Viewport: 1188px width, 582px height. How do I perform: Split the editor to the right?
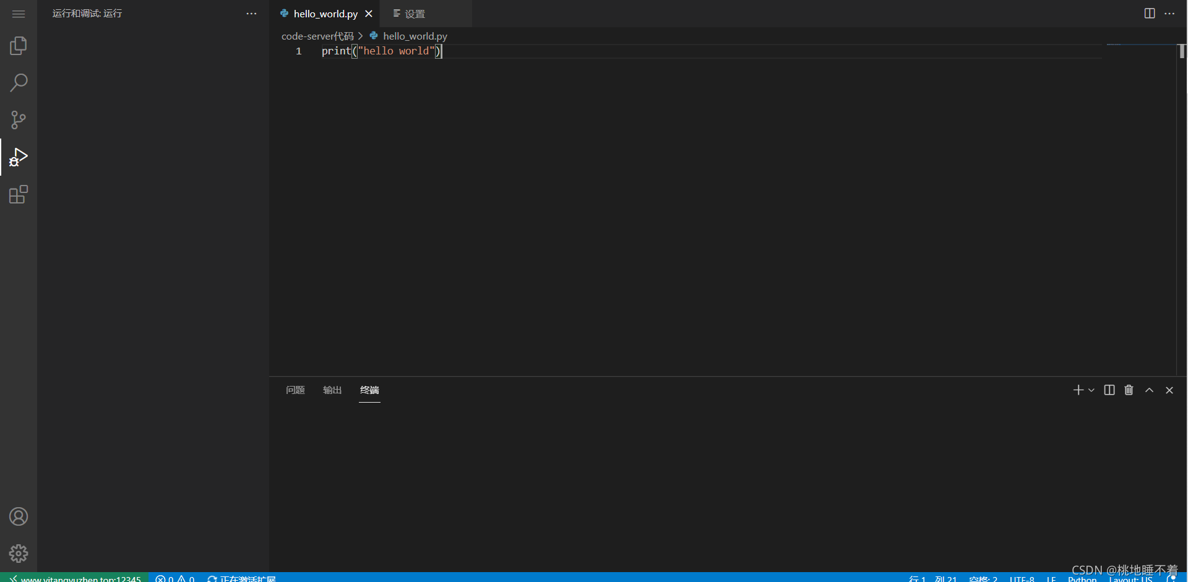[x=1150, y=14]
